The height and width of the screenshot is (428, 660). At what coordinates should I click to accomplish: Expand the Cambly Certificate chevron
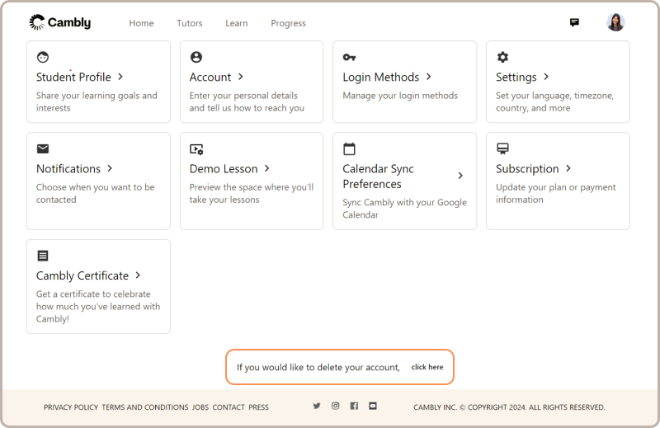(138, 275)
